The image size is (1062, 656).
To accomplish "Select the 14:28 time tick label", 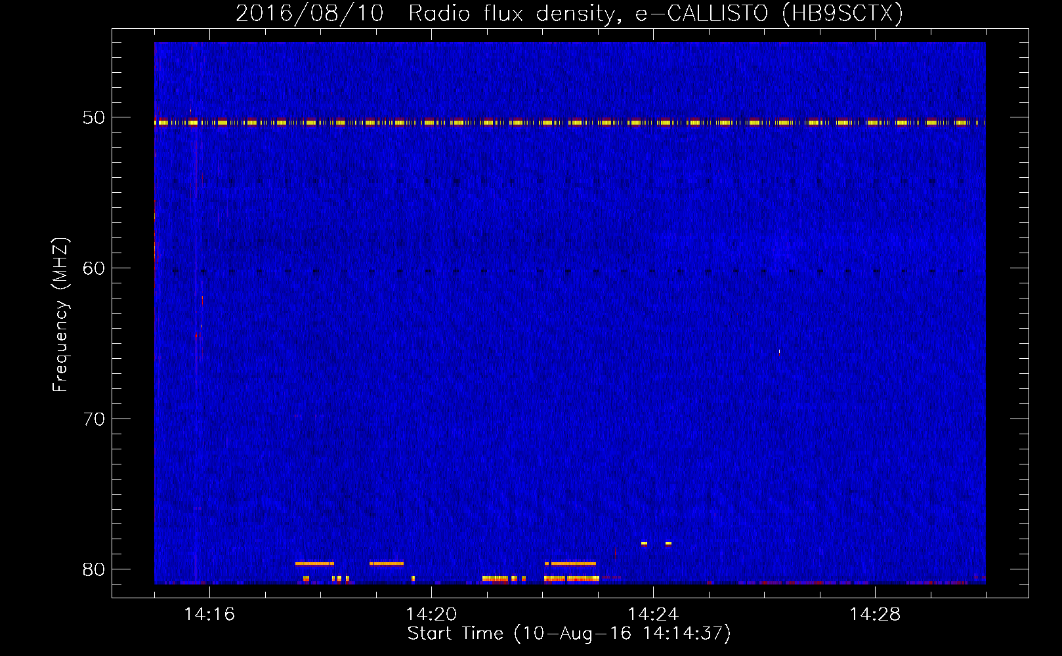I will point(875,614).
